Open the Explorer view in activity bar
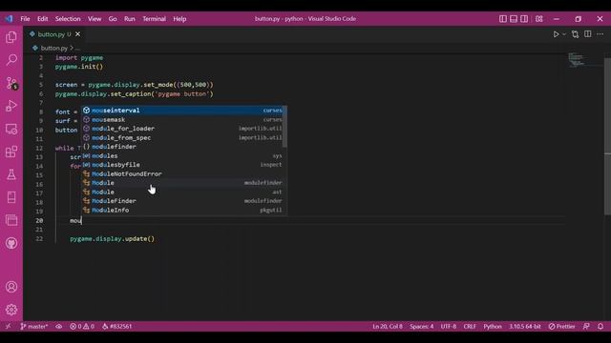611x343 pixels. [11, 37]
